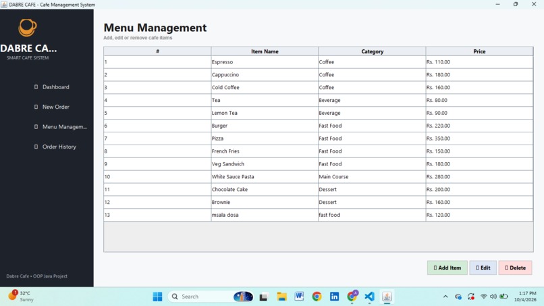Click the battery icon in tray

[504, 297]
